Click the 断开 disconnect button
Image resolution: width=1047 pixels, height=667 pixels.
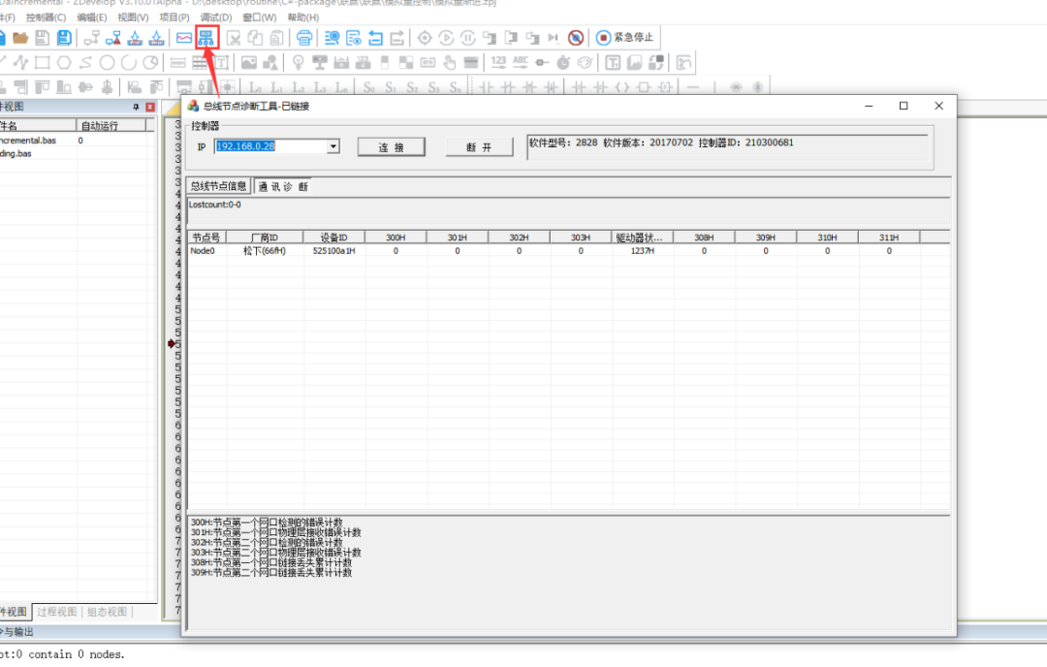pyautogui.click(x=480, y=147)
